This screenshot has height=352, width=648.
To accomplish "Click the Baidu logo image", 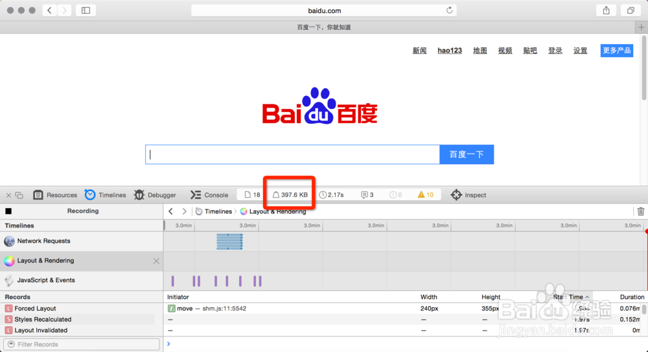I will (x=320, y=106).
